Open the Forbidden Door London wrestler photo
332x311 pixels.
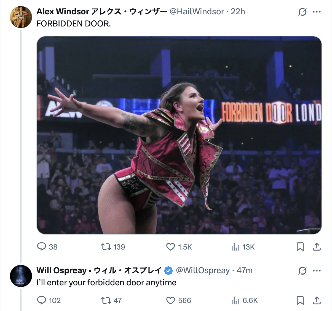tap(179, 135)
